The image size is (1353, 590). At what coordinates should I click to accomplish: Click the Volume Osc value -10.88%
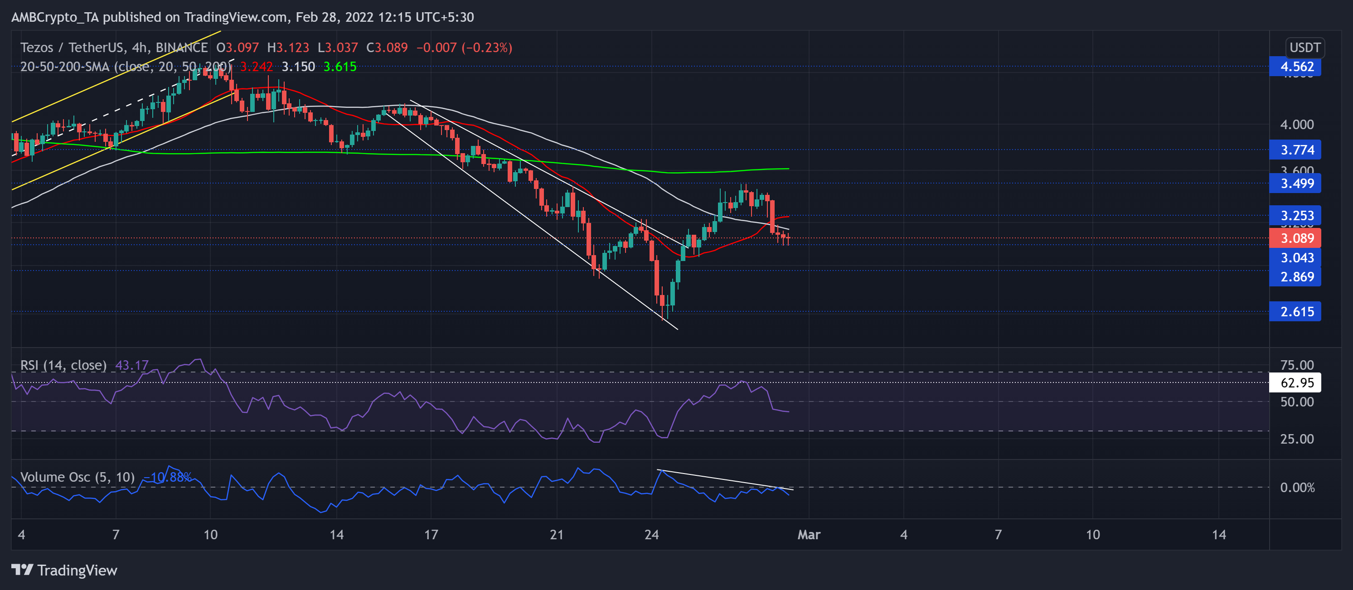point(167,477)
